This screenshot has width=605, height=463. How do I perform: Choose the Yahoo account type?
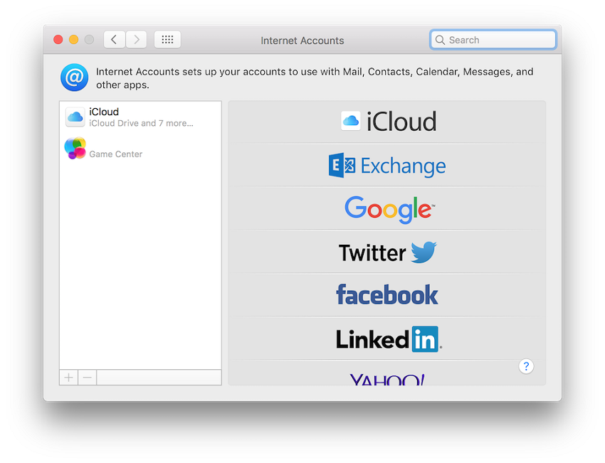click(x=387, y=373)
